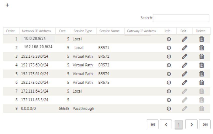The image size is (213, 134).
Task: Edit the BR575 route
Action: 185,83
